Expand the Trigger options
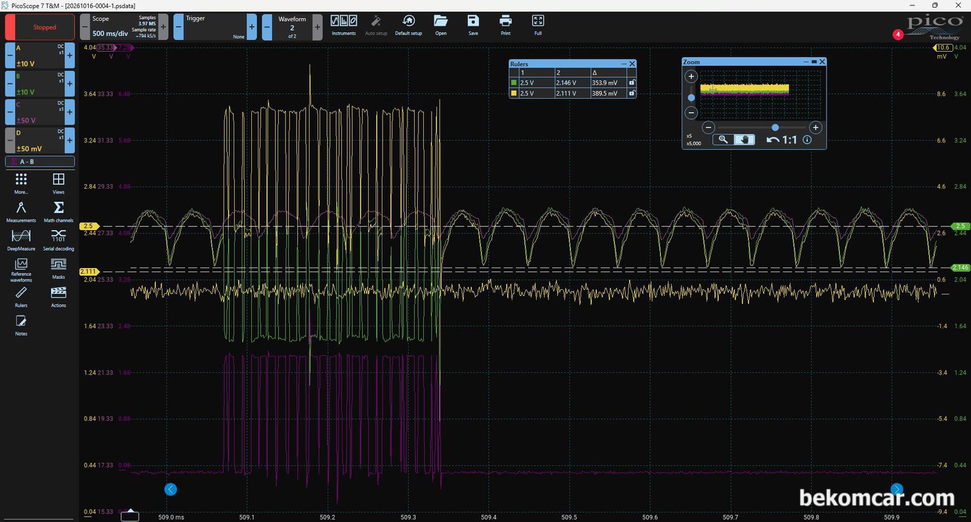971x522 pixels. click(x=252, y=28)
